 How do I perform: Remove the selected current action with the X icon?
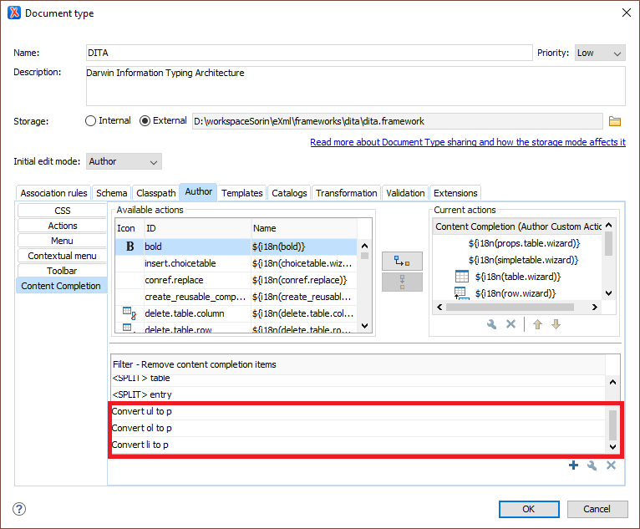point(510,324)
